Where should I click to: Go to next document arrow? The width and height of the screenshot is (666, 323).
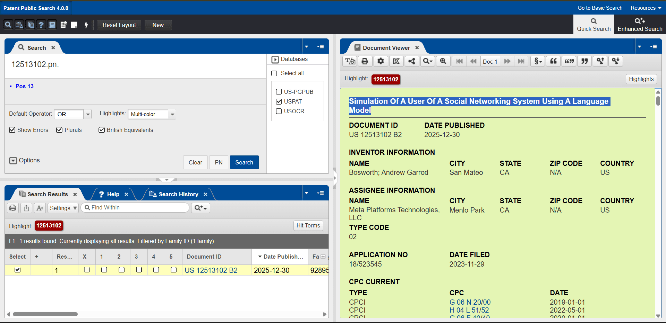point(507,61)
